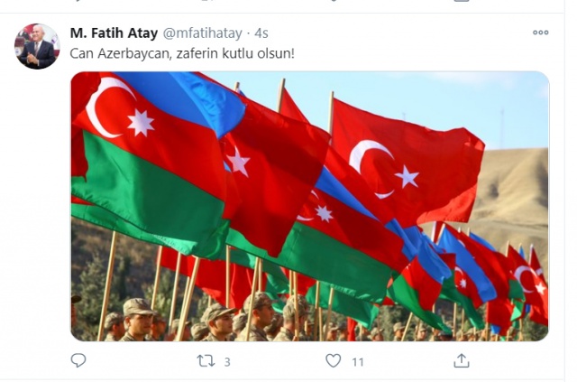Click the previous tweet's share icon at top edge
The image size is (577, 382).
tap(461, 1)
